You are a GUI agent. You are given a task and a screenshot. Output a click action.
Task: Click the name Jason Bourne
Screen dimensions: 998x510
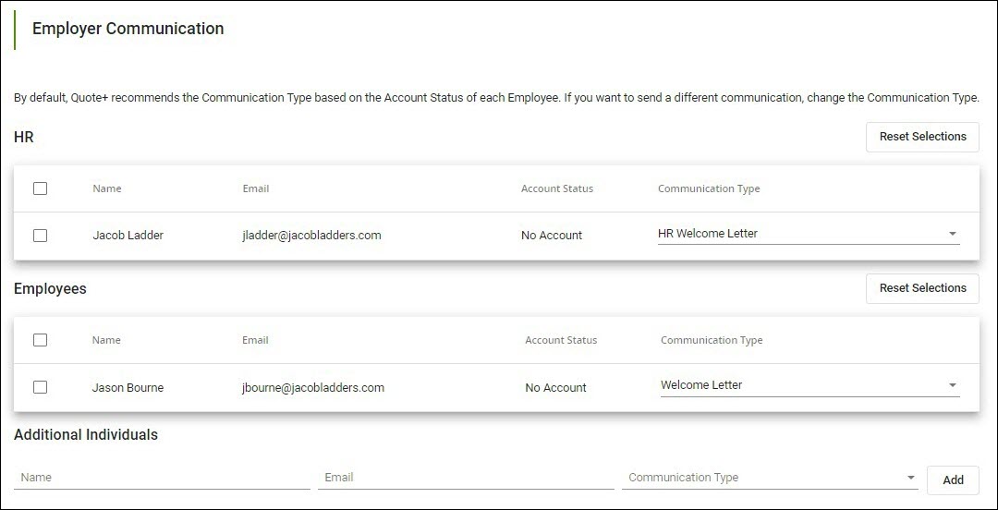tap(128, 388)
